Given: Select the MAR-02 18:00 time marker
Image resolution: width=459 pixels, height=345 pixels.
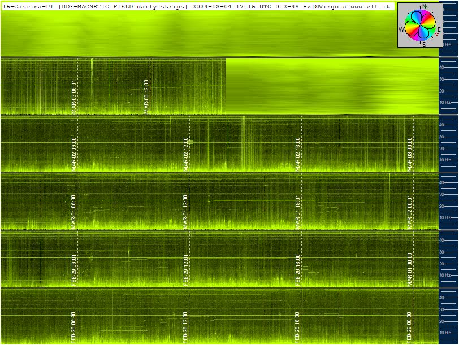Looking at the screenshot, I should coord(298,154).
